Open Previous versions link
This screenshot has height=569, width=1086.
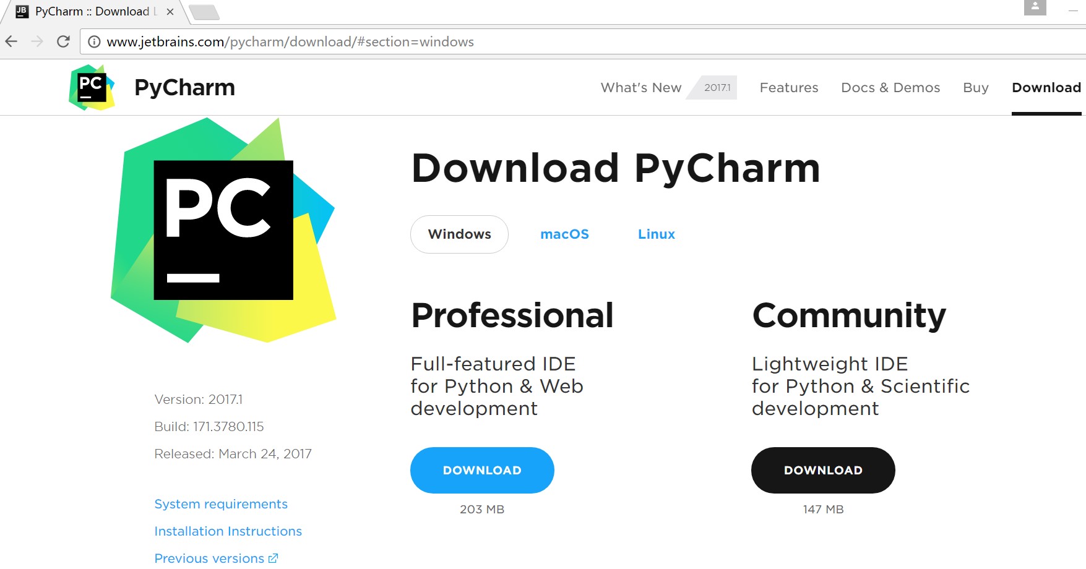(209, 558)
